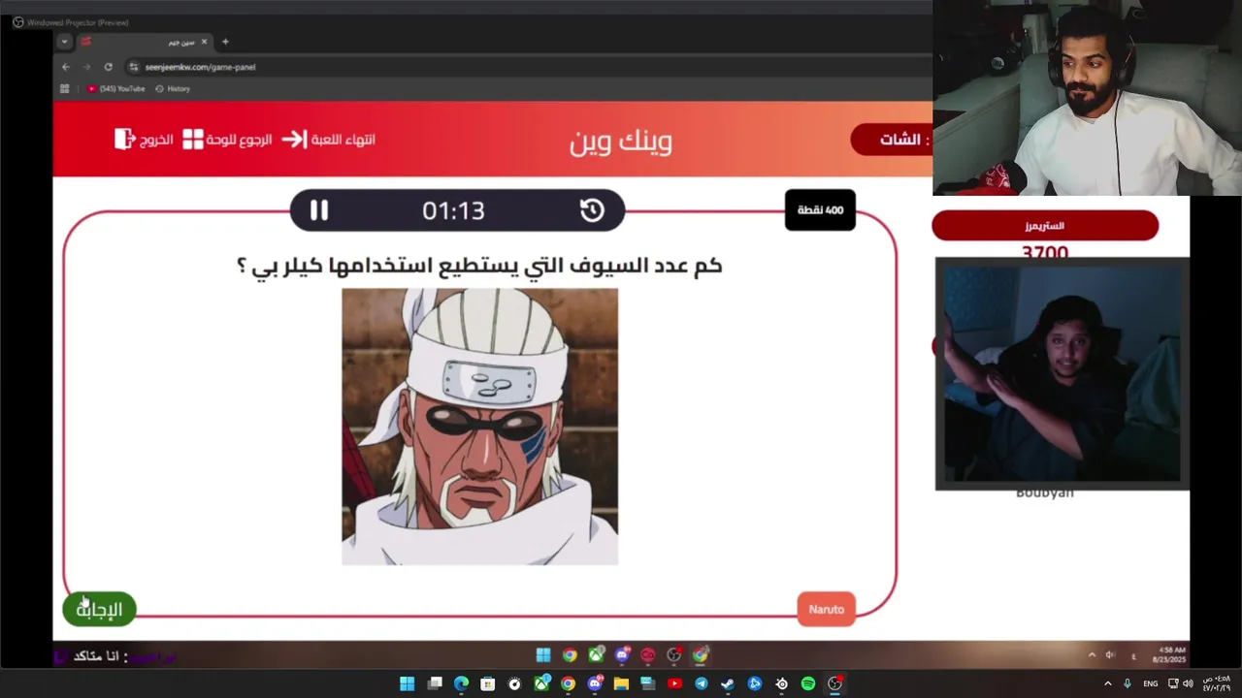Open the (545) YouTube bookmark
This screenshot has height=698, width=1242.
[x=116, y=88]
